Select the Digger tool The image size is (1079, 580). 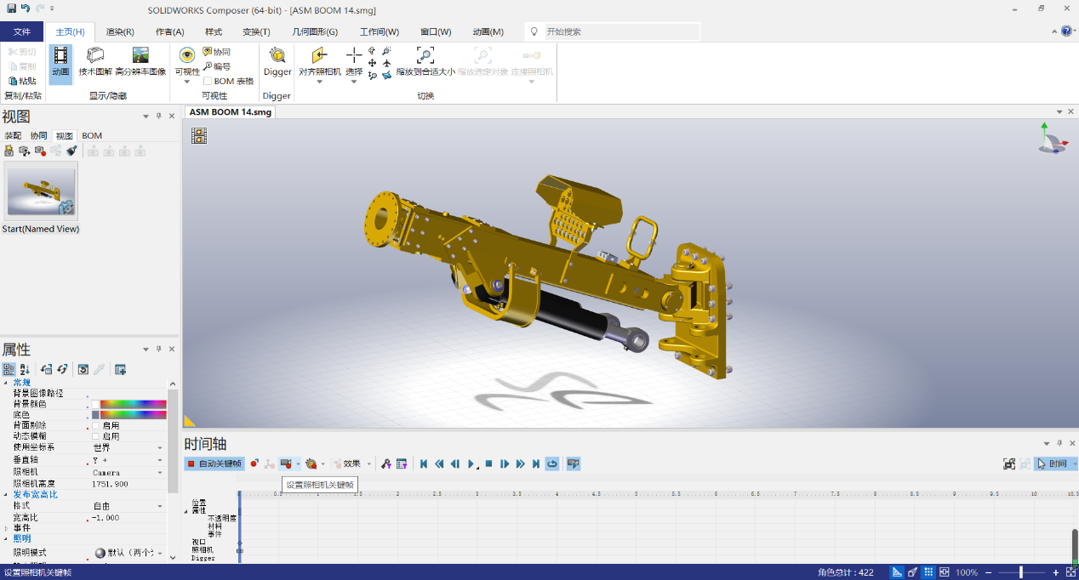pyautogui.click(x=277, y=64)
